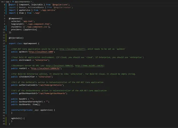Click the apiHost property name
Image resolution: width=178 pixels, height=128 pixels.
23,52
